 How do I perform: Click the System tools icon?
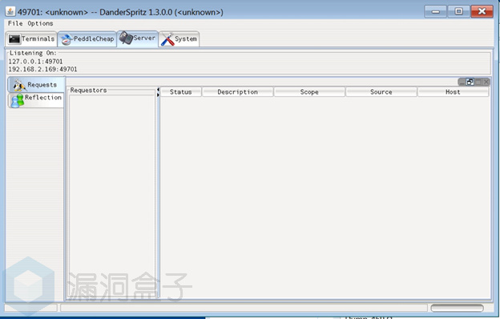click(167, 39)
